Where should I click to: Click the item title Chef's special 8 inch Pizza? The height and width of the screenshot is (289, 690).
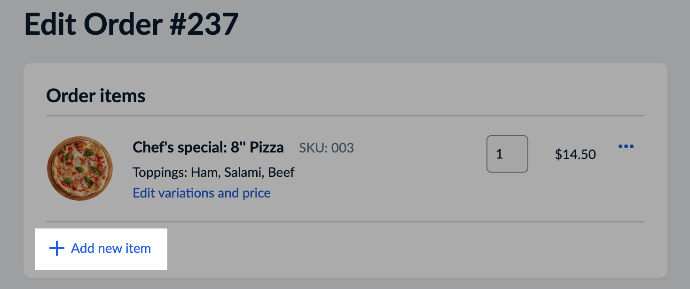(x=207, y=147)
